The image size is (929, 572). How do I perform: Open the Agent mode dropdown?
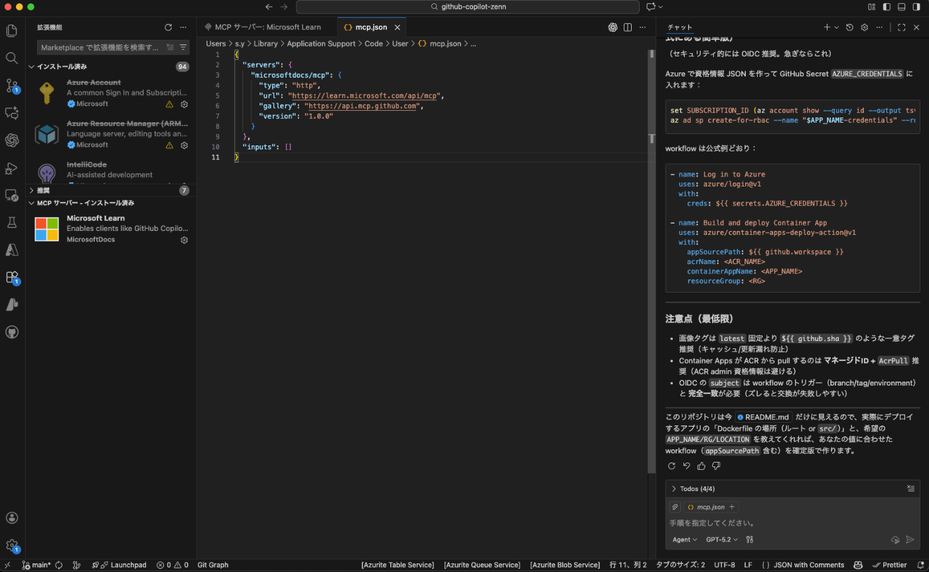point(685,539)
